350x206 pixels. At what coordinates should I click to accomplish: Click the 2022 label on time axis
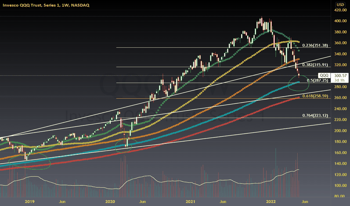tap(271, 202)
